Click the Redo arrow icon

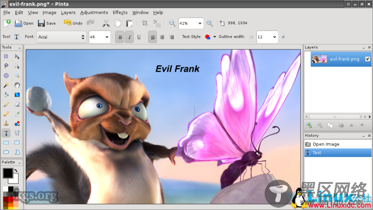(x=90, y=23)
